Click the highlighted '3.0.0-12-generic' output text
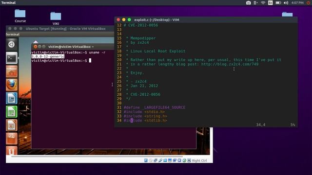312x175 pixels. click(x=48, y=56)
